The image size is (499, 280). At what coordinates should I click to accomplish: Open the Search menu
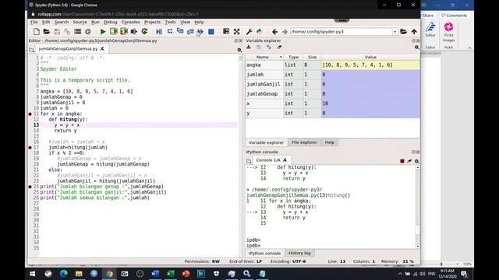[62, 22]
